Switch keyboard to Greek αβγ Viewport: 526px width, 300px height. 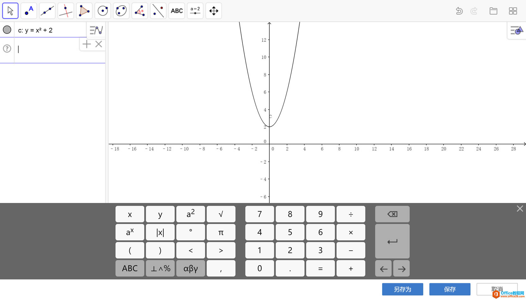[x=191, y=268]
